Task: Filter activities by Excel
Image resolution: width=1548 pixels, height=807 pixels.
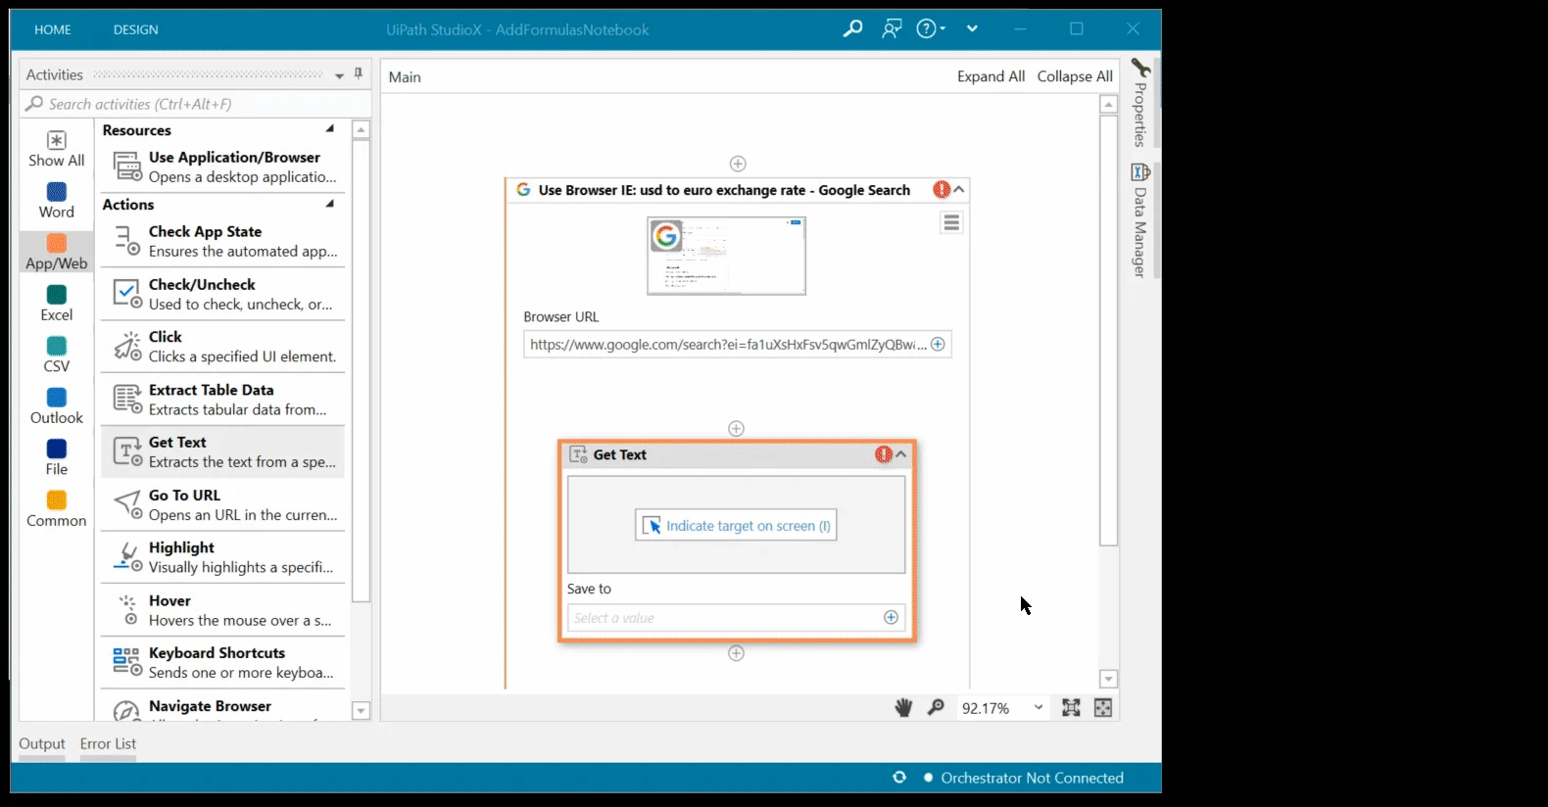Action: click(x=57, y=304)
